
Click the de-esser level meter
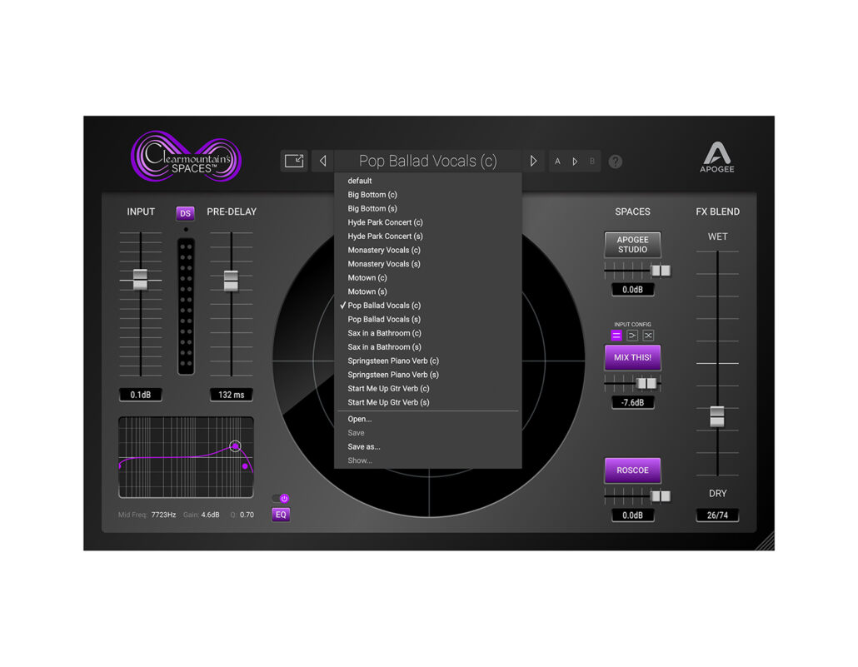coord(186,306)
